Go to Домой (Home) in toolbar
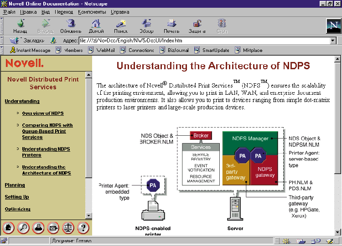 96,26
